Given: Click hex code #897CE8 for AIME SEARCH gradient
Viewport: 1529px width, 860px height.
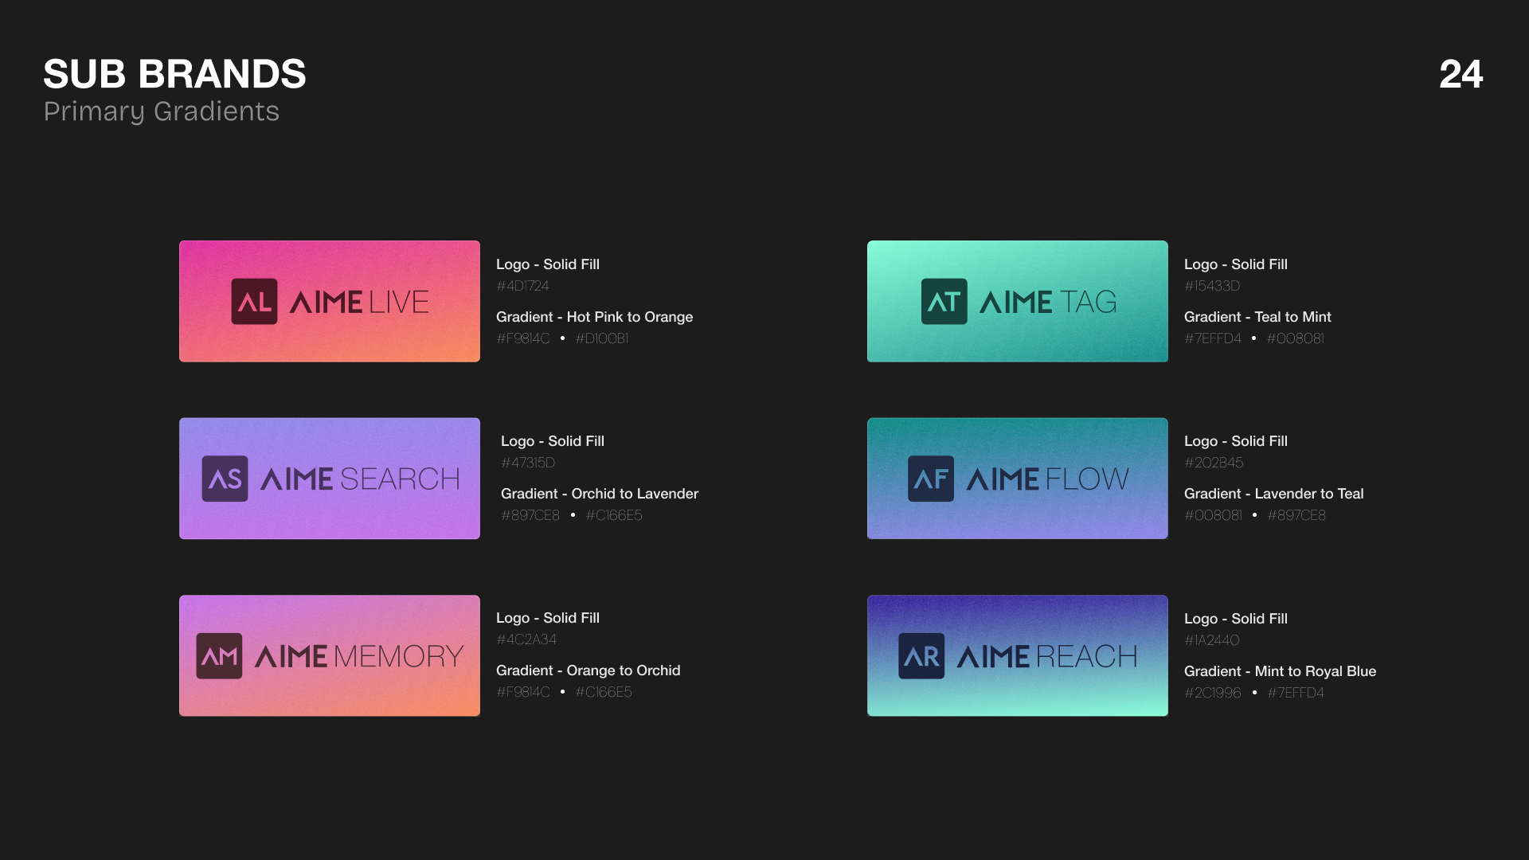Looking at the screenshot, I should click(530, 515).
